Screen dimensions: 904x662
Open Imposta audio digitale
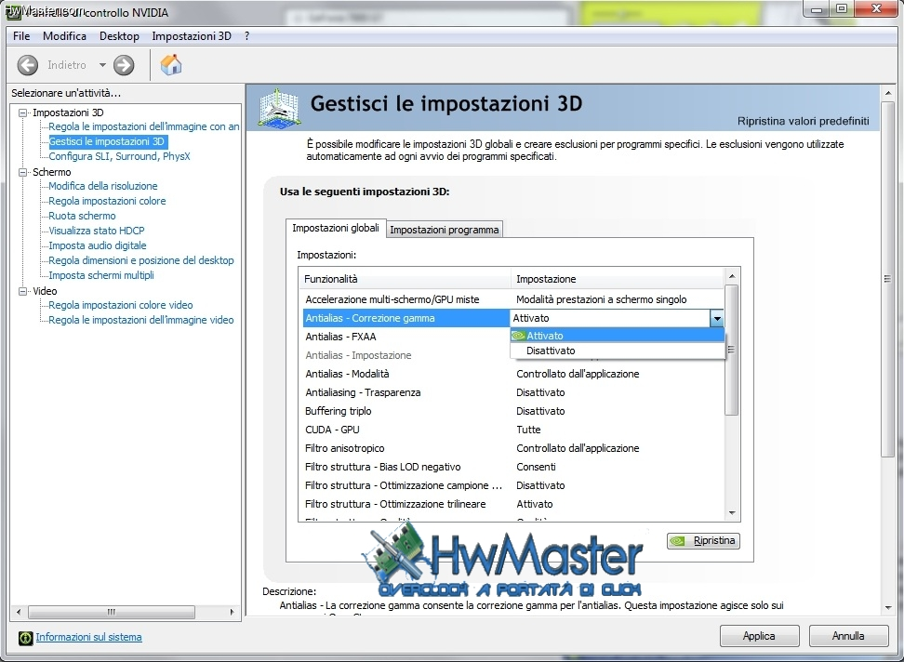[98, 246]
